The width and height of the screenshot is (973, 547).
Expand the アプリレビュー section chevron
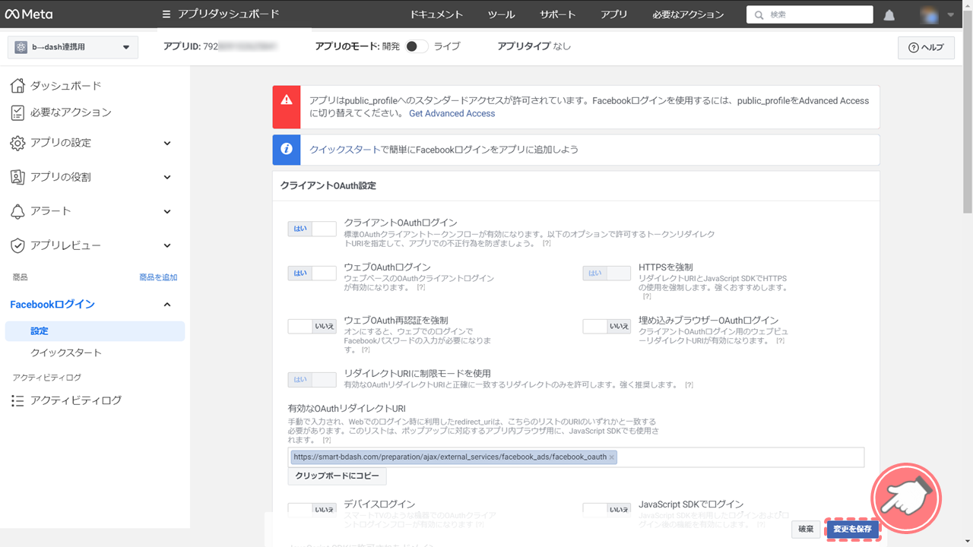[x=167, y=245]
